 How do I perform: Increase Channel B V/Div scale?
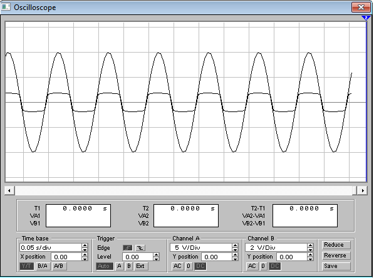pos(310,245)
